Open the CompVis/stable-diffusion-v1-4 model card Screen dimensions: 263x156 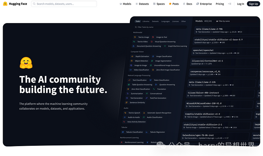click(x=218, y=115)
